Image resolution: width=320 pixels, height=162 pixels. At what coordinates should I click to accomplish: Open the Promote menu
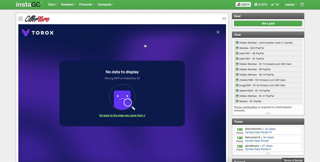(87, 4)
